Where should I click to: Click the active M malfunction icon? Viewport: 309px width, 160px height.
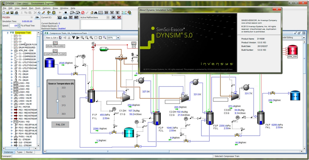pos(113,17)
